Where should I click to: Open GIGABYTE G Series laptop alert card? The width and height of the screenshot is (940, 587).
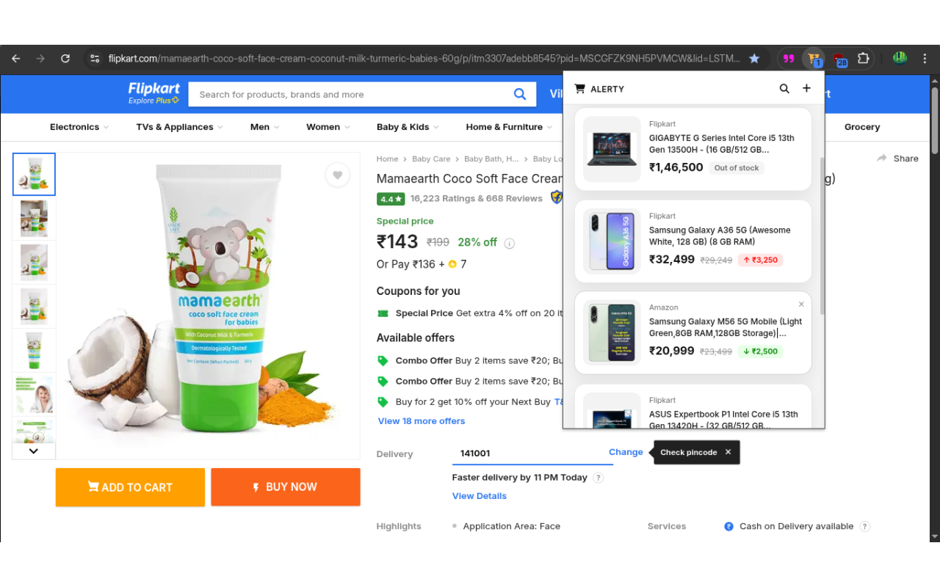[693, 150]
